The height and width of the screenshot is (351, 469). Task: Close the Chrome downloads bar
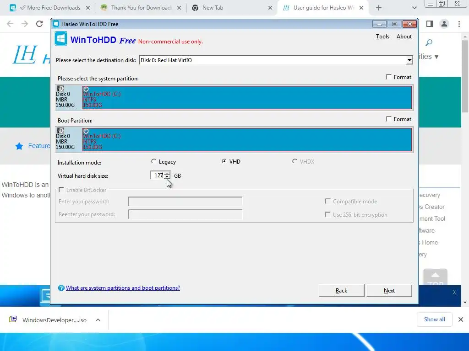click(x=461, y=319)
